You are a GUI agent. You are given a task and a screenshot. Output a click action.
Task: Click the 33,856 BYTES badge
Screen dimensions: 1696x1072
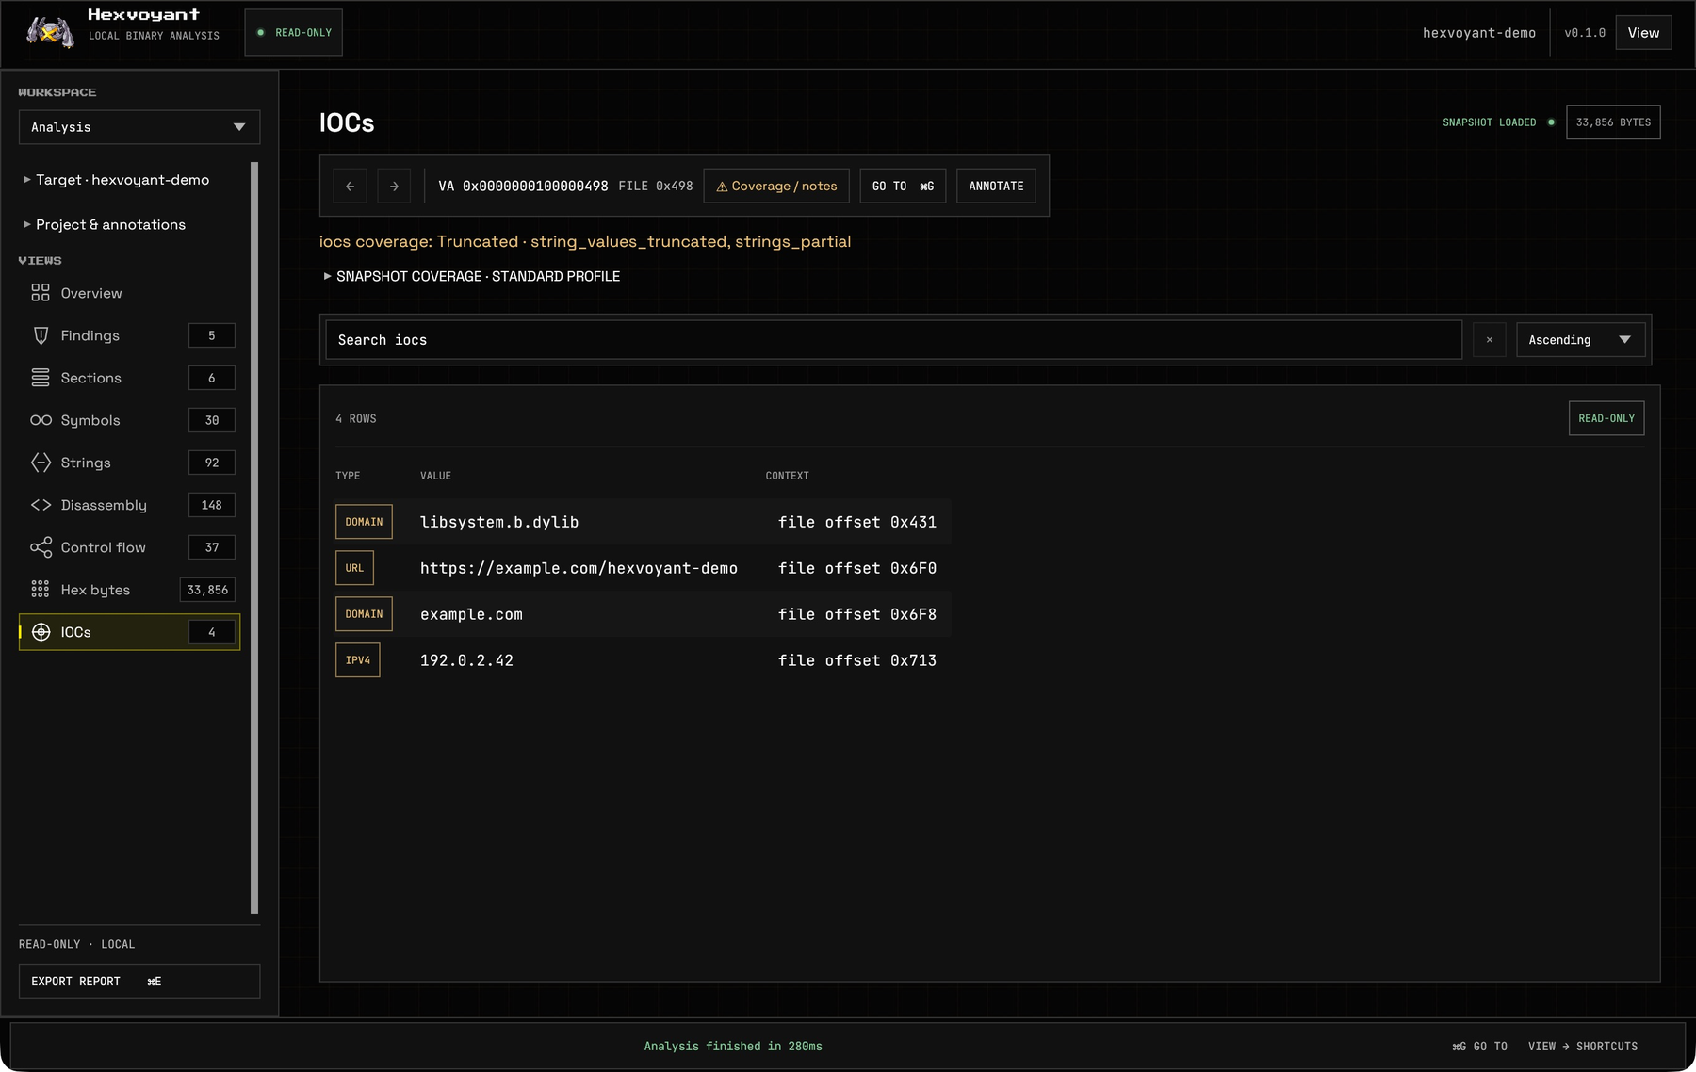pos(1613,122)
